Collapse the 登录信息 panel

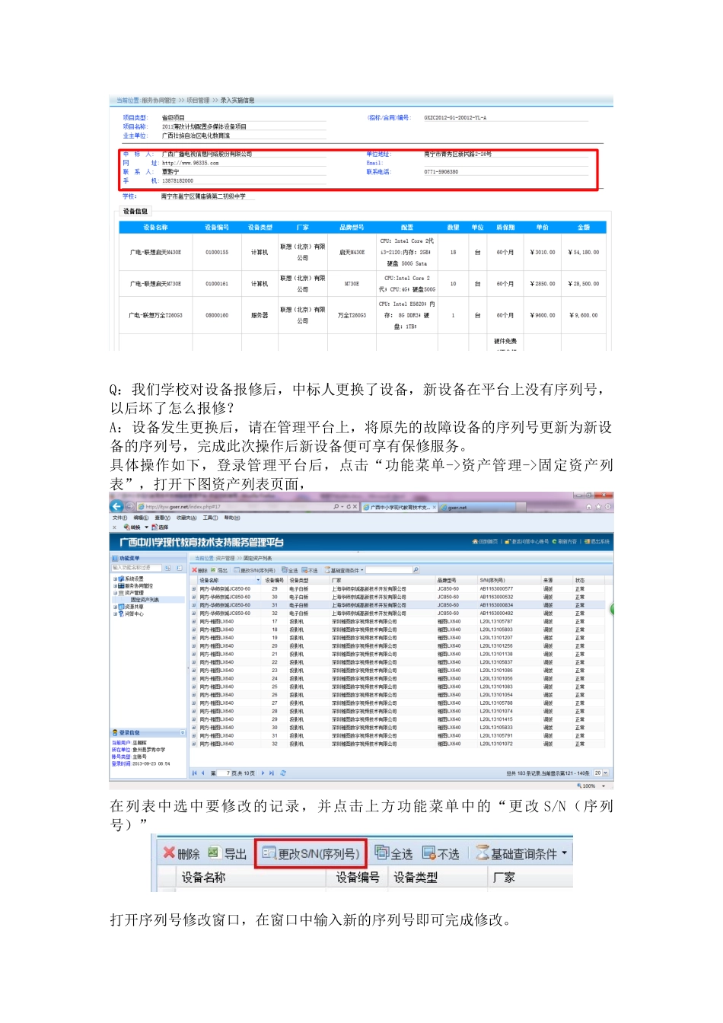coord(182,732)
